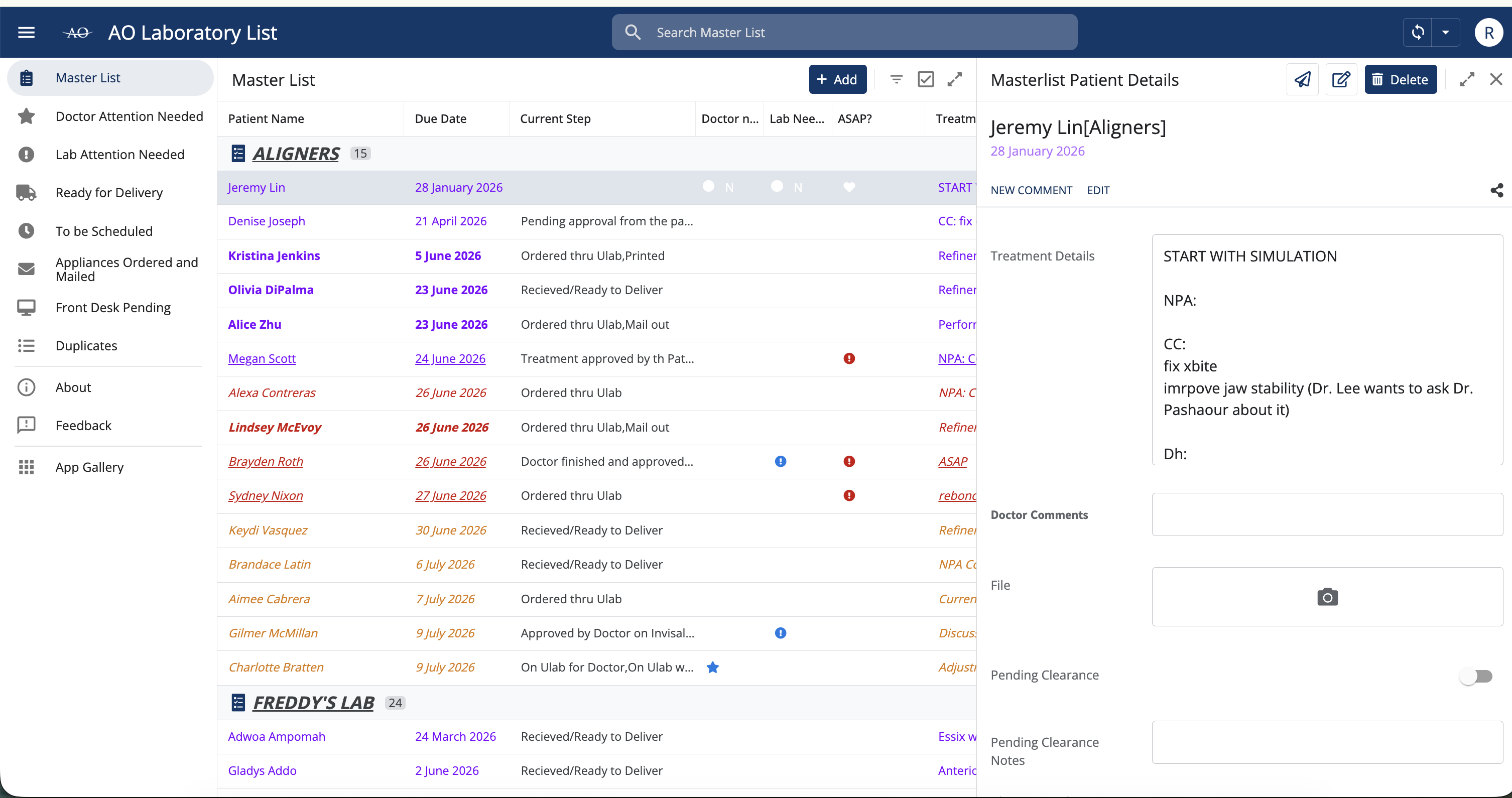
Task: Open the sync options dropdown arrow
Action: point(1445,32)
